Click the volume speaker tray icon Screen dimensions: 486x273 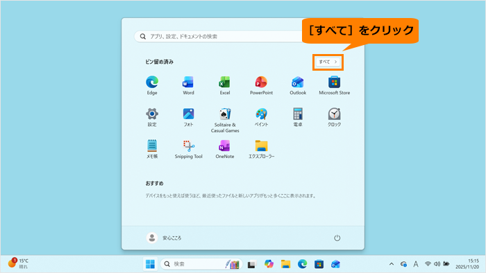point(437,264)
